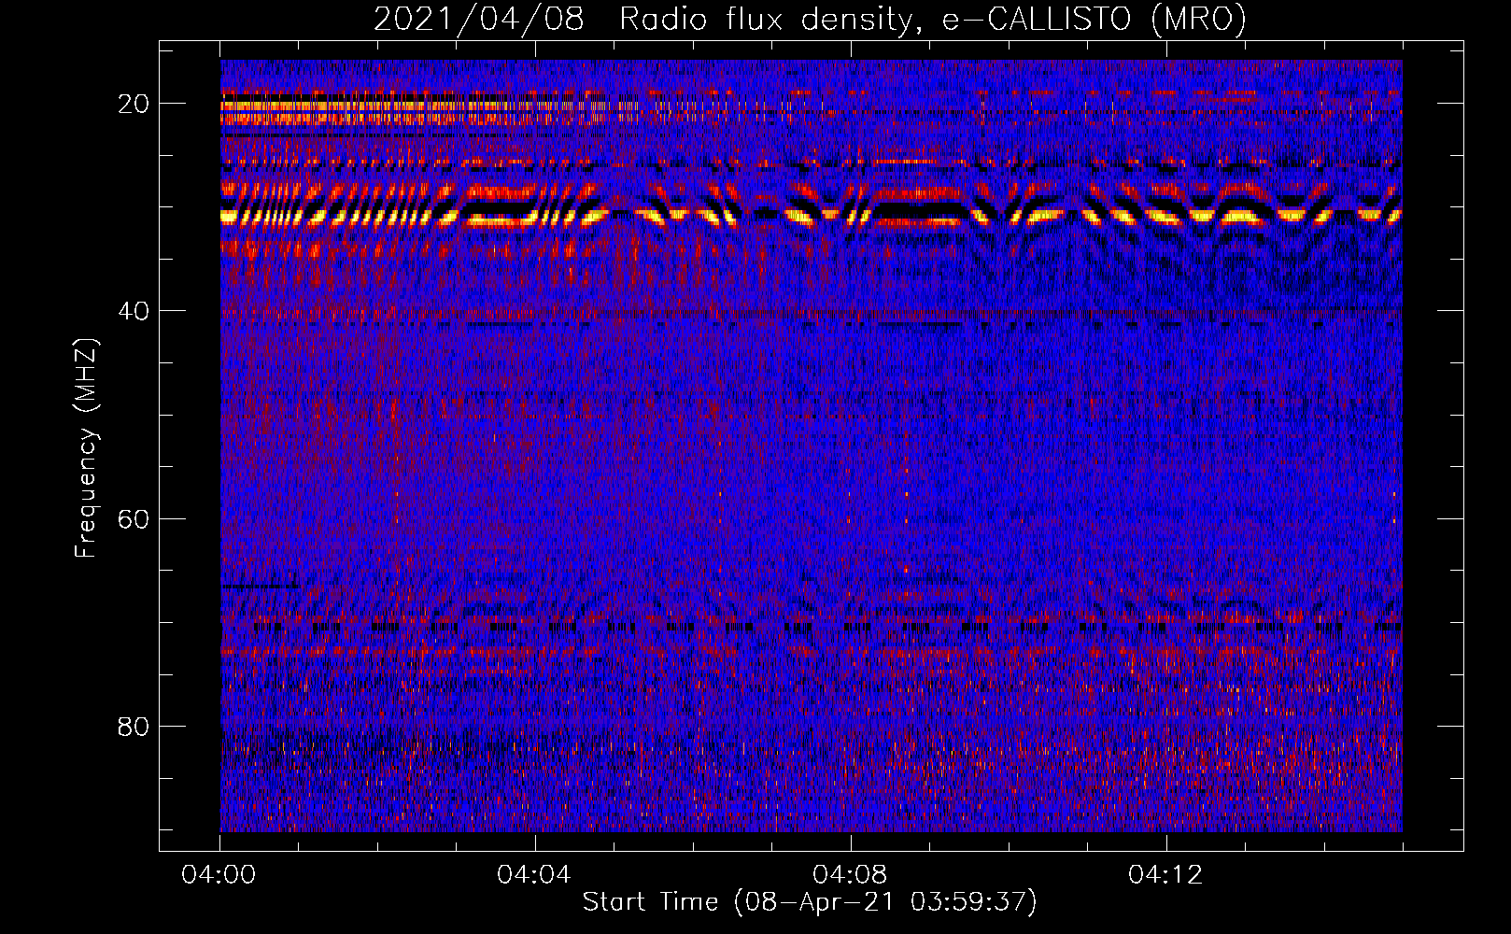
Task: Click the 80 MHz frequency tick label
Action: pos(134,727)
